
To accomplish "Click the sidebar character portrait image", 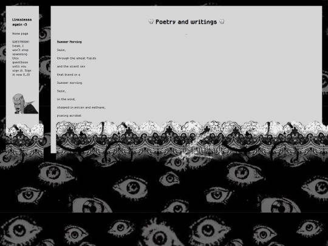I will 26,103.
